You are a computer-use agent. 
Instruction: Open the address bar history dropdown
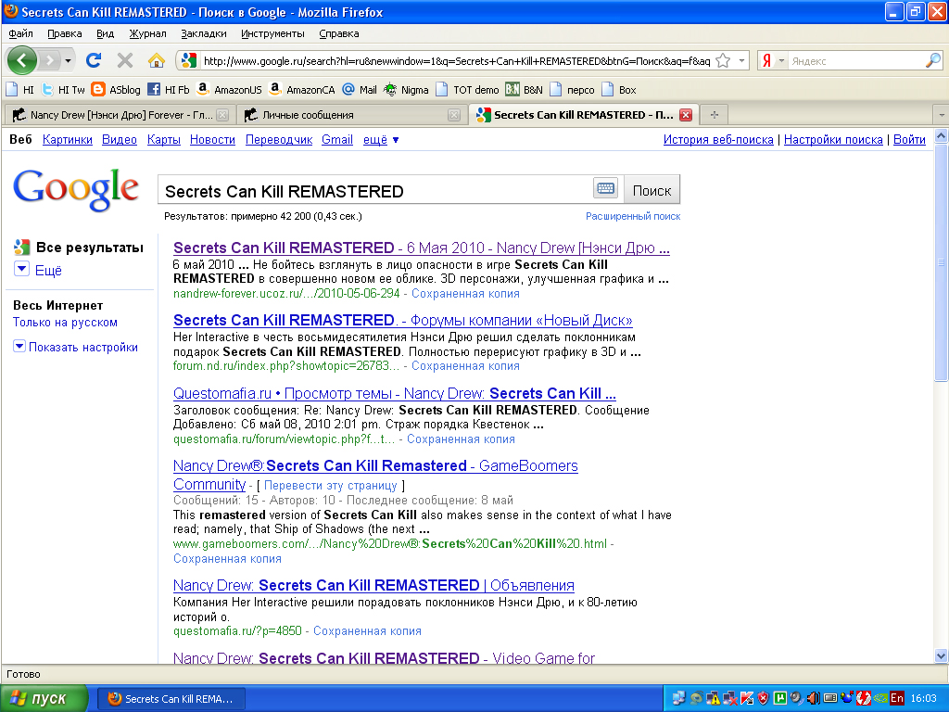click(x=741, y=60)
